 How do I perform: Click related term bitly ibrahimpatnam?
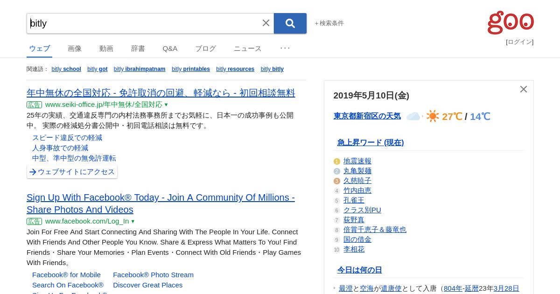[x=140, y=69]
